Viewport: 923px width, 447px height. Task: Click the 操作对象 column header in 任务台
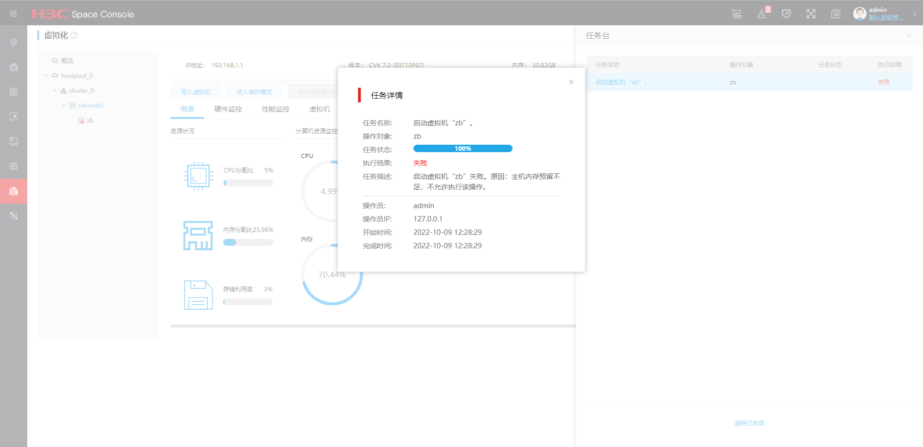(x=742, y=65)
